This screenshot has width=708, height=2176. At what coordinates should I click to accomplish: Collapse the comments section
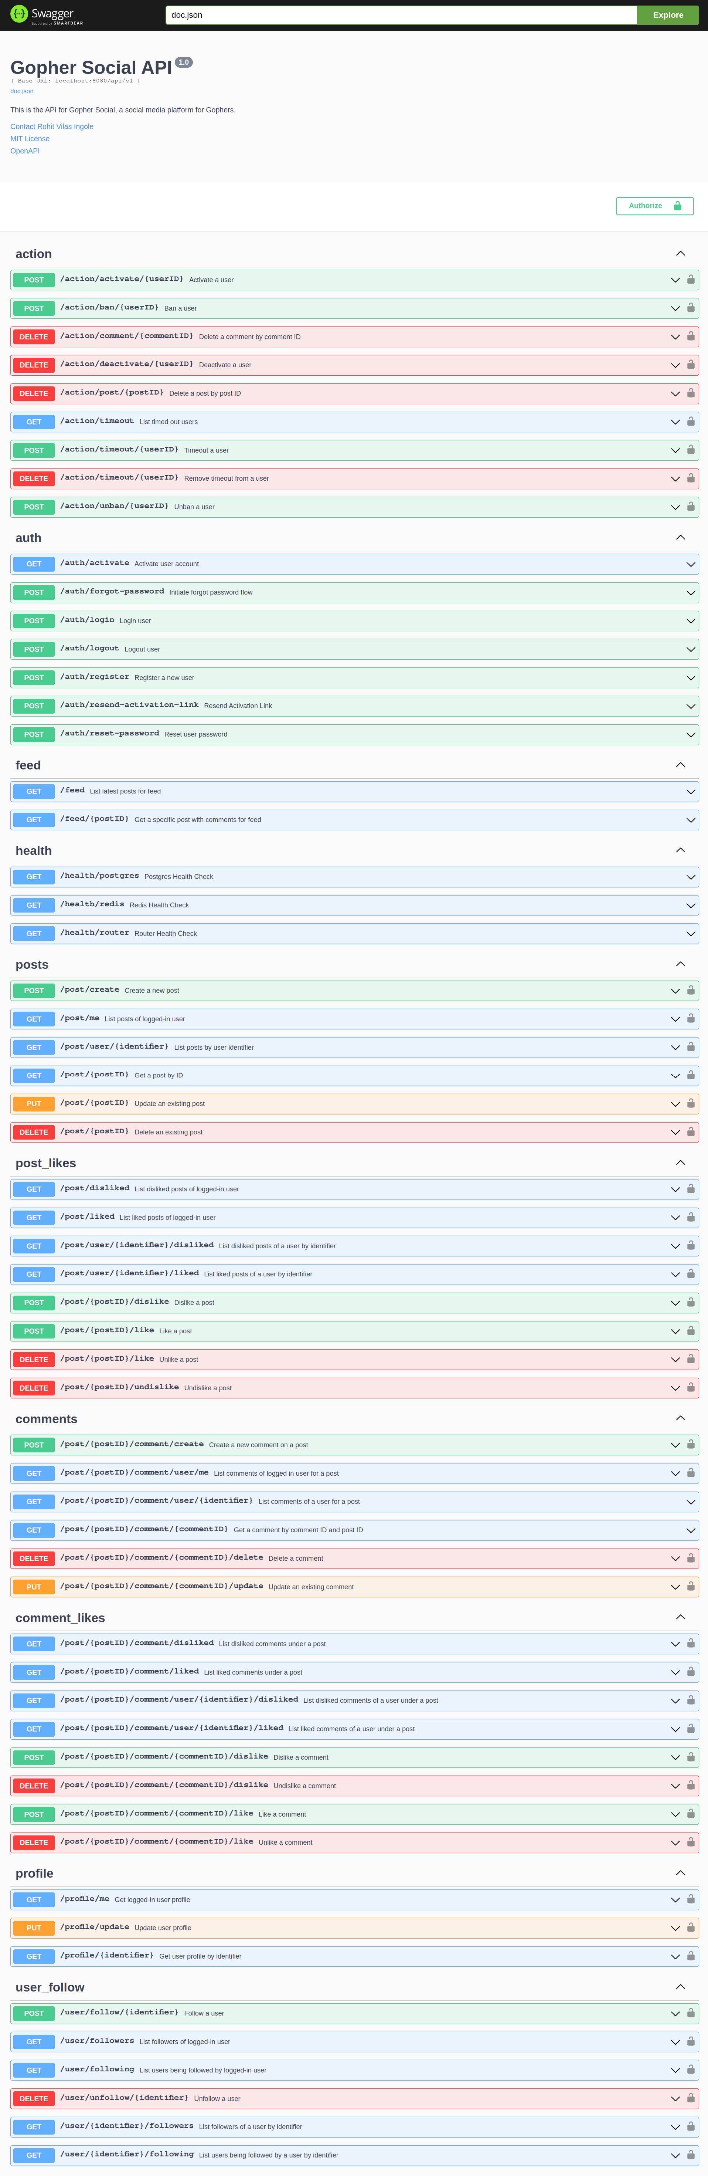click(x=680, y=1418)
